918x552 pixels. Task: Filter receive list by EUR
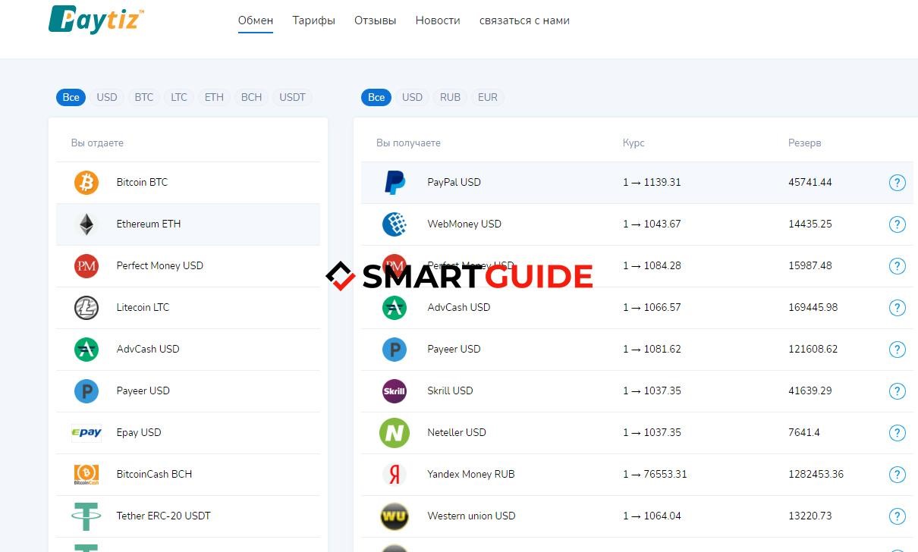pyautogui.click(x=488, y=97)
